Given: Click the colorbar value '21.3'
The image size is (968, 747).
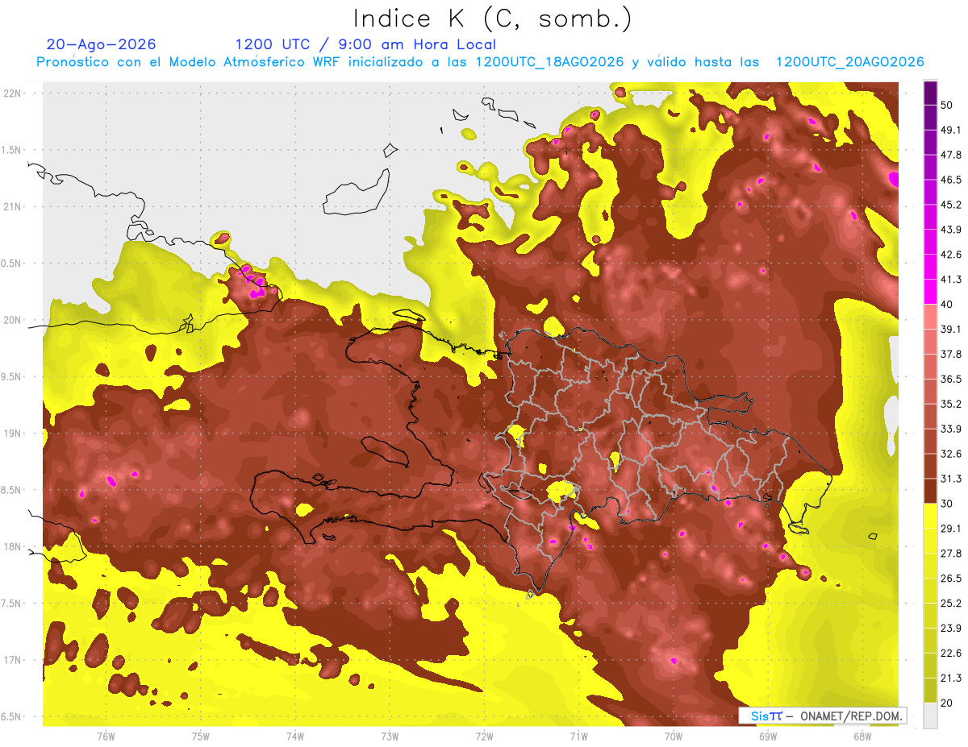Looking at the screenshot, I should pos(951,678).
